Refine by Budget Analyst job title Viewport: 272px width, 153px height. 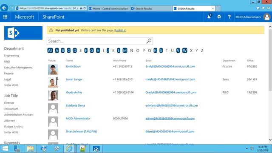14,127
